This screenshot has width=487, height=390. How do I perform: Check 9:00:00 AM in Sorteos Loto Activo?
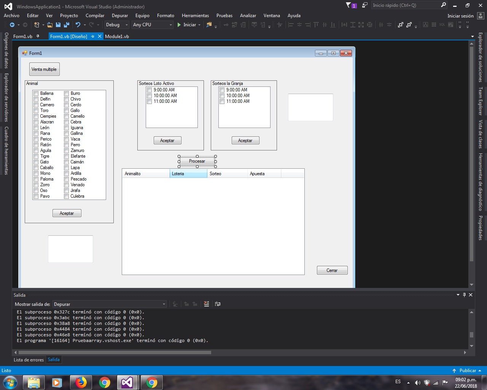149,90
